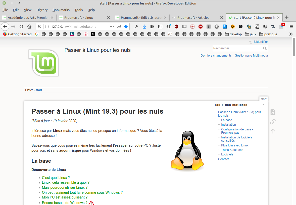
Task: Open the Google bookmark icon
Action: [x=37, y=34]
